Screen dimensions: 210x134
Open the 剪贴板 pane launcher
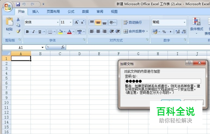pos(20,40)
